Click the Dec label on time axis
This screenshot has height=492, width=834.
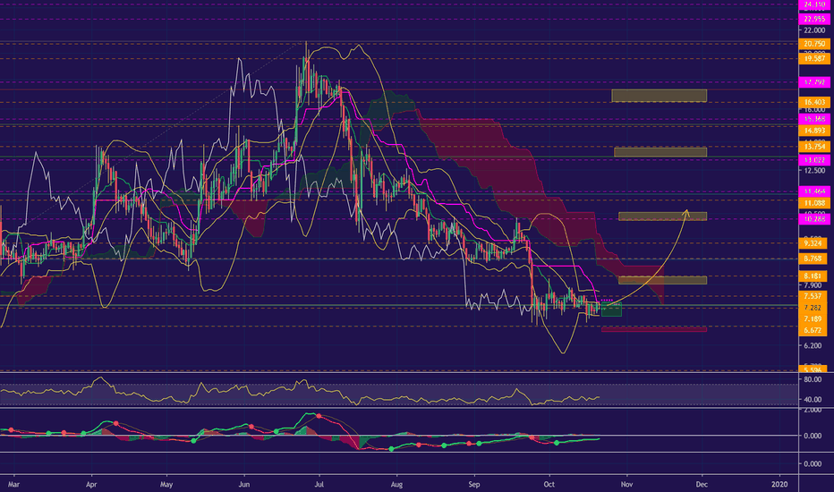(702, 485)
